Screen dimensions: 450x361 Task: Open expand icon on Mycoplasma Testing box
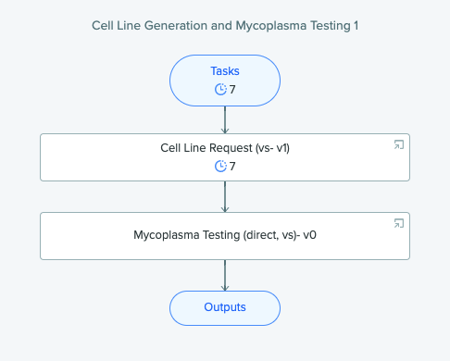point(399,223)
